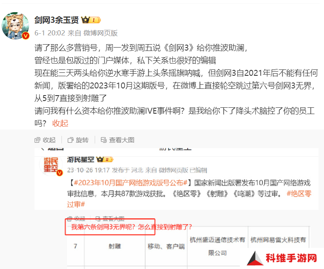Click the 科维手游网 watermark logo

coord(282,258)
